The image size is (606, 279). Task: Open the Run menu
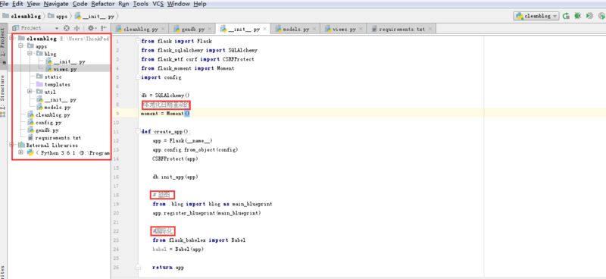pos(123,4)
